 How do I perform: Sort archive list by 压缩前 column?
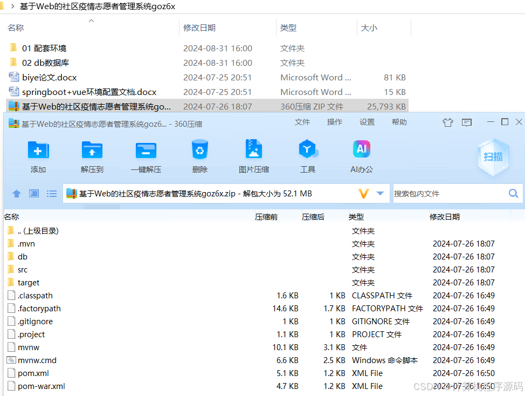coord(266,217)
